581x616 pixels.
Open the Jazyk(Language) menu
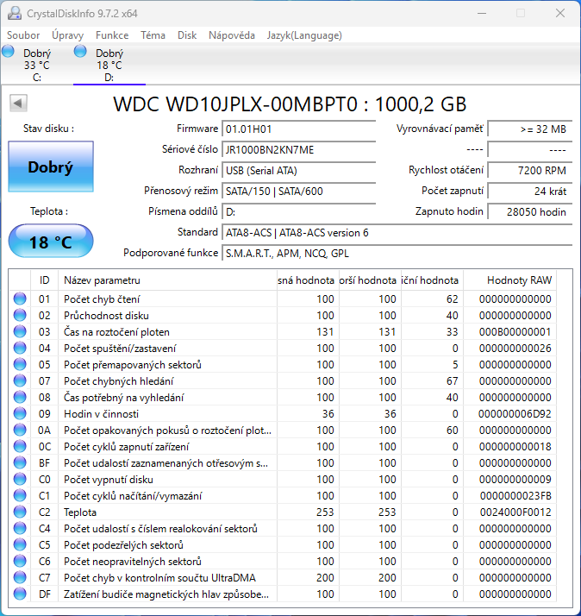click(304, 35)
